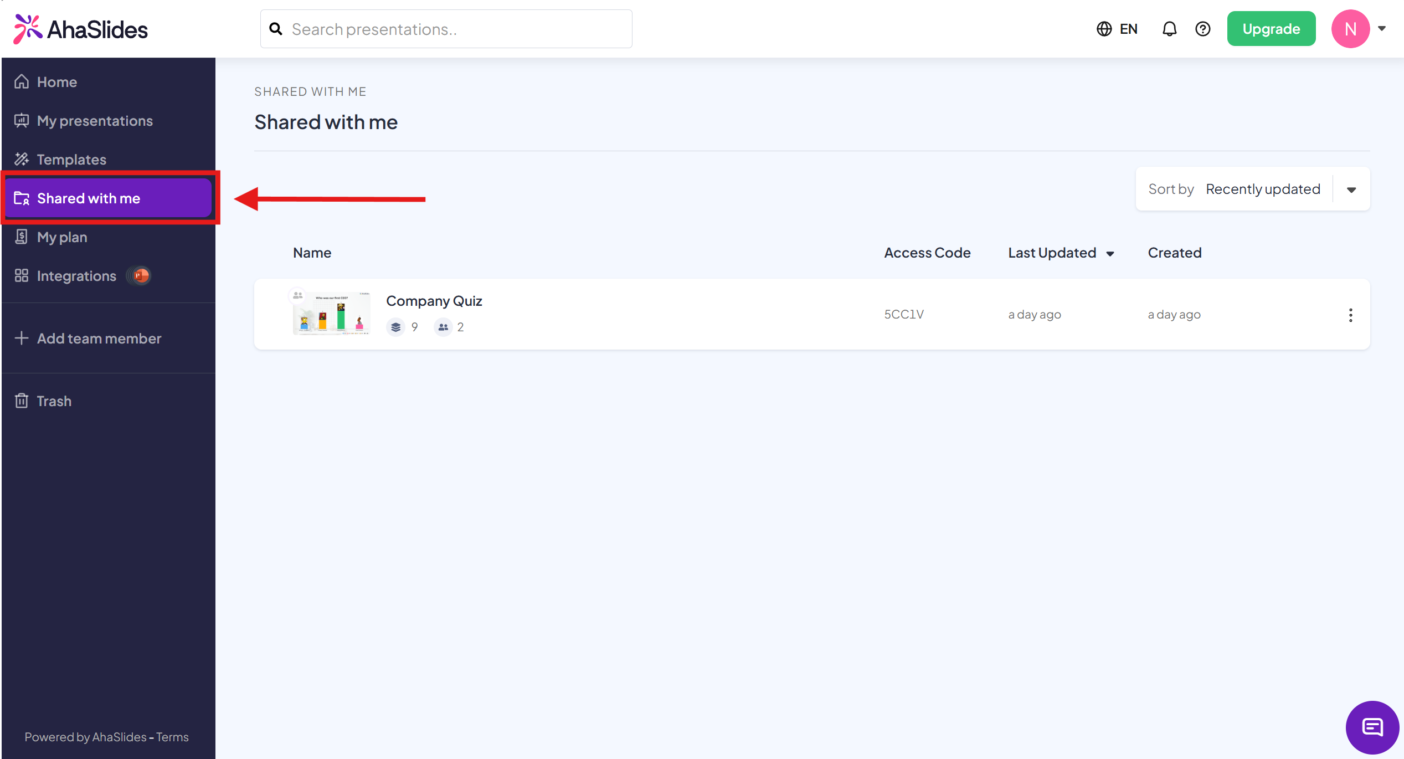Click the Sort by dropdown arrow
This screenshot has height=759, width=1404.
click(1351, 190)
